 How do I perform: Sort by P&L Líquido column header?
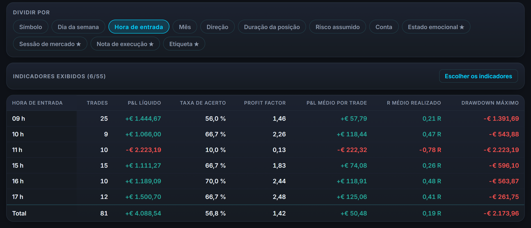[x=144, y=103]
